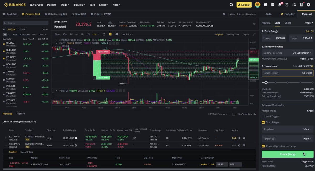Click the symbol Search field

tap(25, 23)
